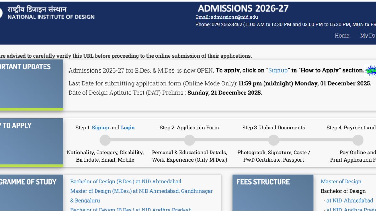The image size is (376, 211).
Task: Click Signup link in Important Updates
Action: pos(278,70)
